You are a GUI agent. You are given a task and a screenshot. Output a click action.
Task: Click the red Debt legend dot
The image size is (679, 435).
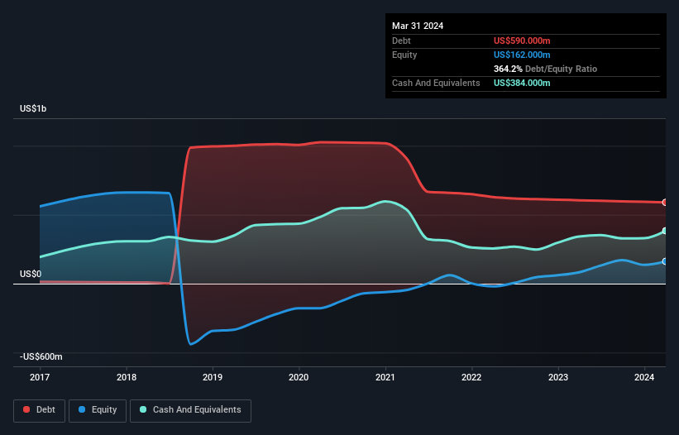coord(26,409)
